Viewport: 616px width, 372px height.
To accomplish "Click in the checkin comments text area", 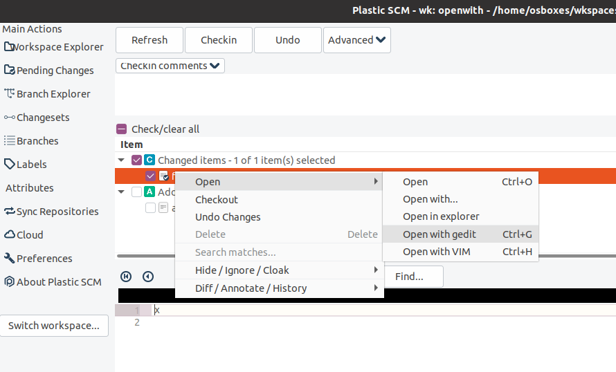I will [x=365, y=95].
